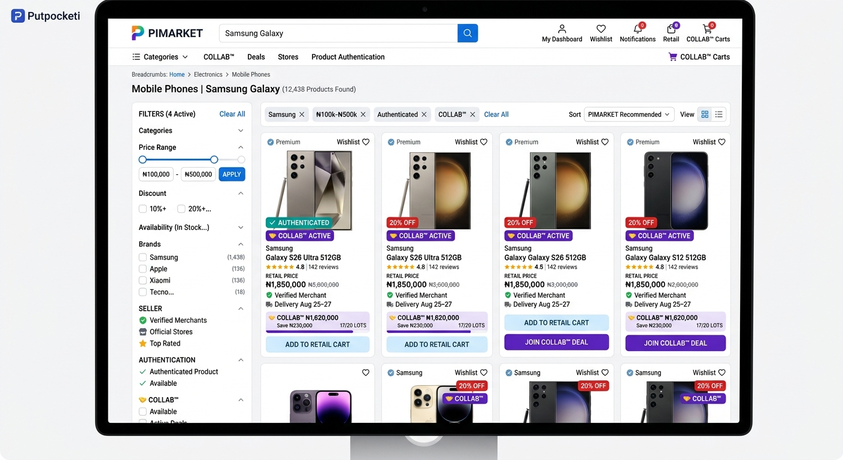Click the ₦500,000 price slider handle

click(x=214, y=159)
